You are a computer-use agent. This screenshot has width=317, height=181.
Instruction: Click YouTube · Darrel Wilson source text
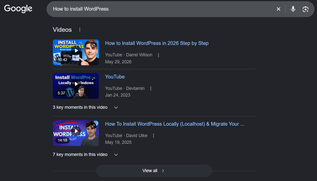[x=128, y=55]
